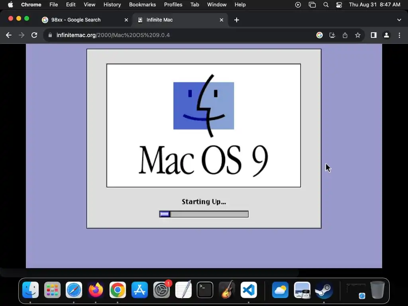Viewport: 408px width, 306px height.
Task: Open Spotlight search in menu bar
Action: point(326,5)
